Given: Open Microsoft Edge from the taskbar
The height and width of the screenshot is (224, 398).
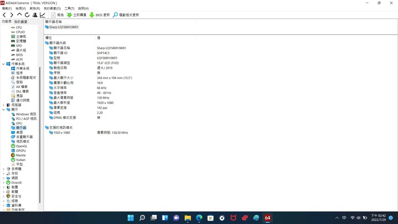Looking at the screenshot, I should 199,218.
